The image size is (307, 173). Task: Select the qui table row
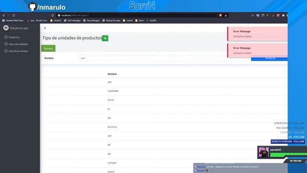[166, 118]
